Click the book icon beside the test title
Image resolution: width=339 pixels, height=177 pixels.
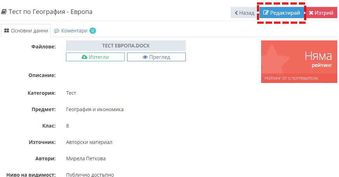pos(4,11)
